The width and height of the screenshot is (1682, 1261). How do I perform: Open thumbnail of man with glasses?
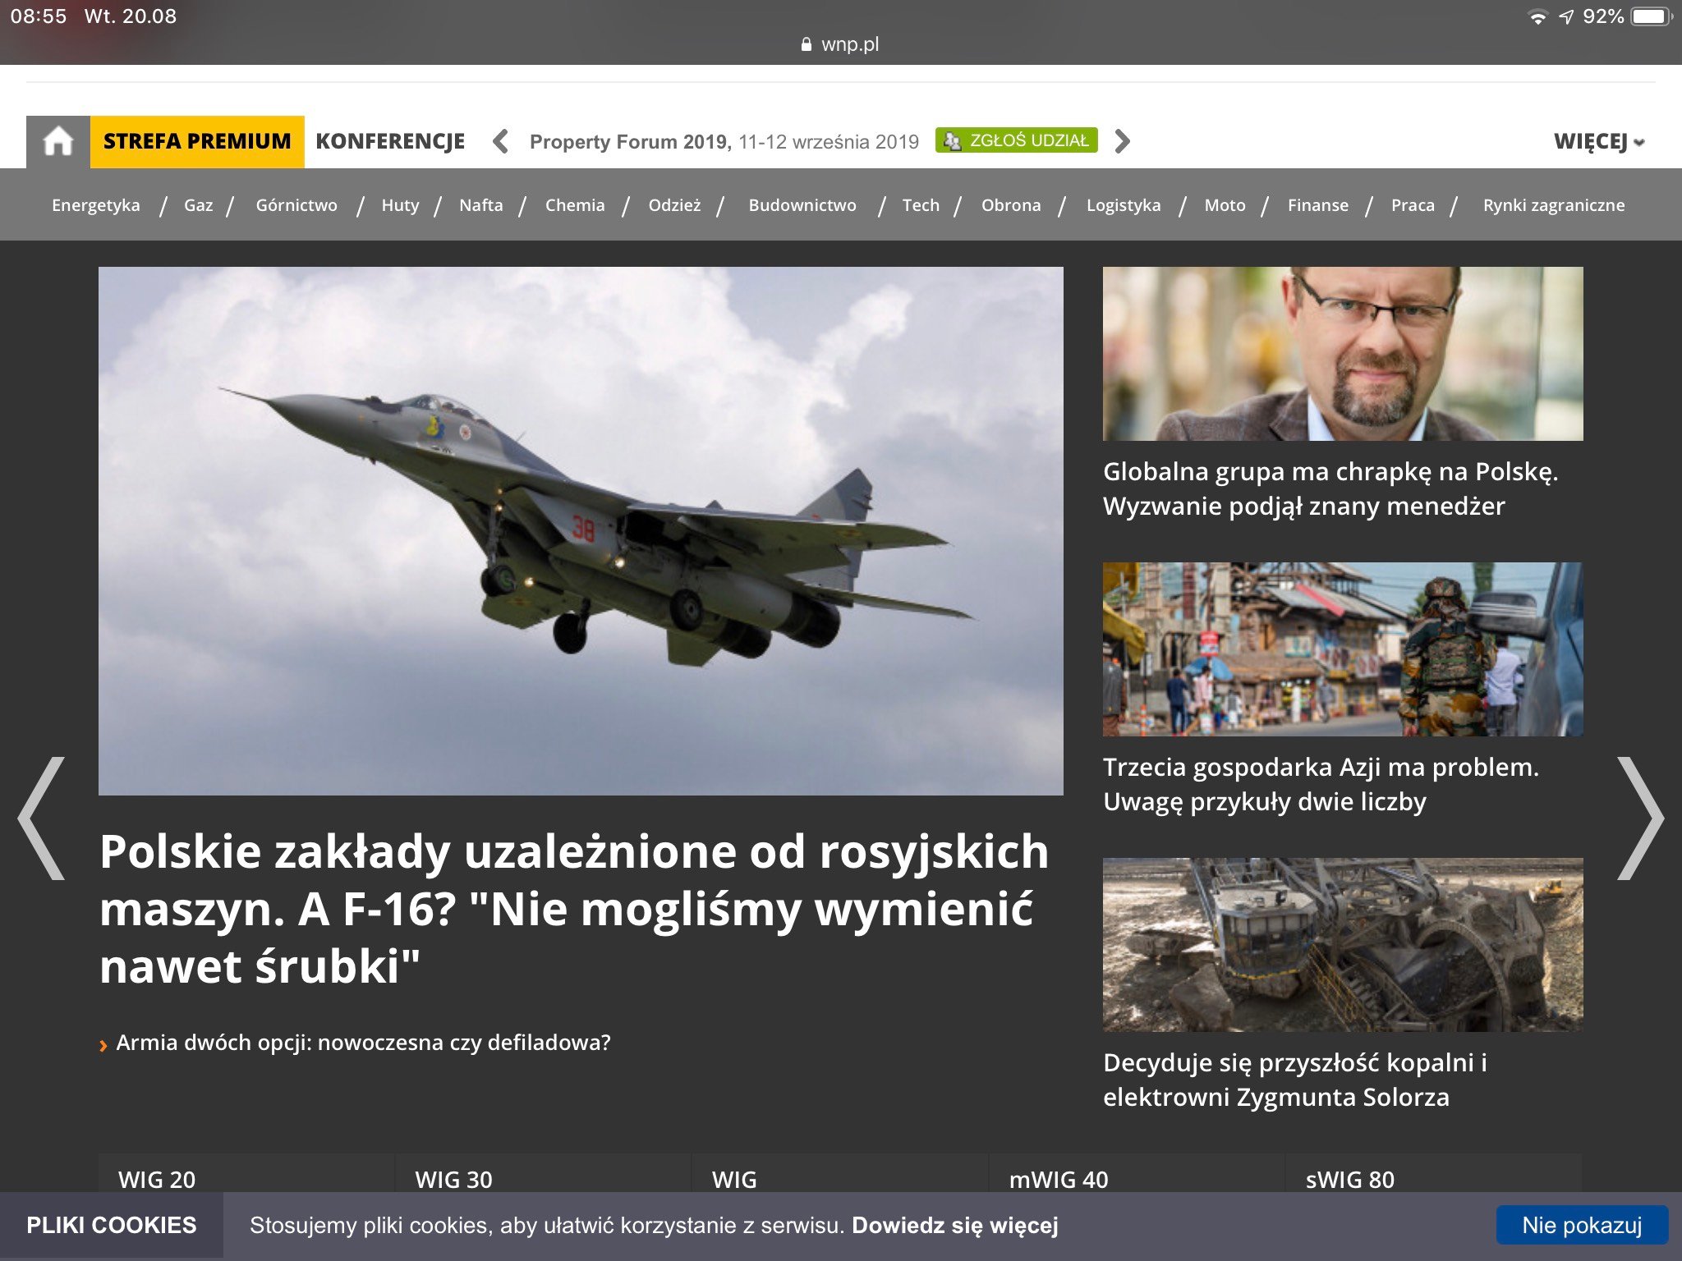click(x=1343, y=354)
